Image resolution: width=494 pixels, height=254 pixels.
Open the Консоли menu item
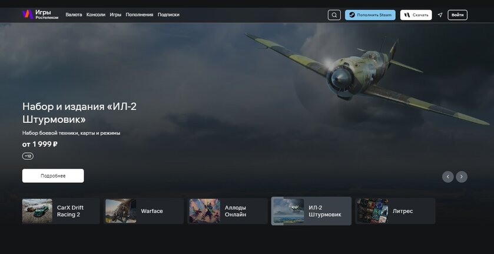[96, 15]
